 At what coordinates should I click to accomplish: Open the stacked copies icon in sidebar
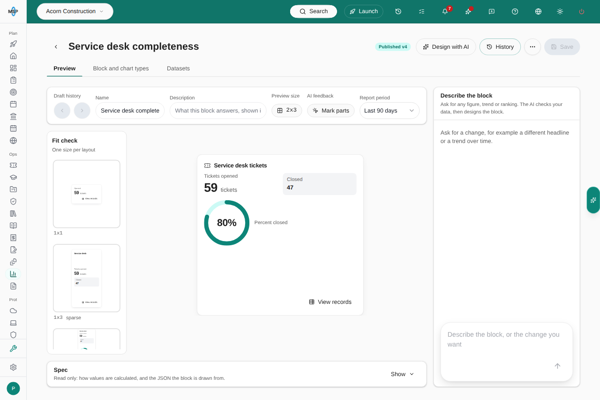[x=13, y=262]
